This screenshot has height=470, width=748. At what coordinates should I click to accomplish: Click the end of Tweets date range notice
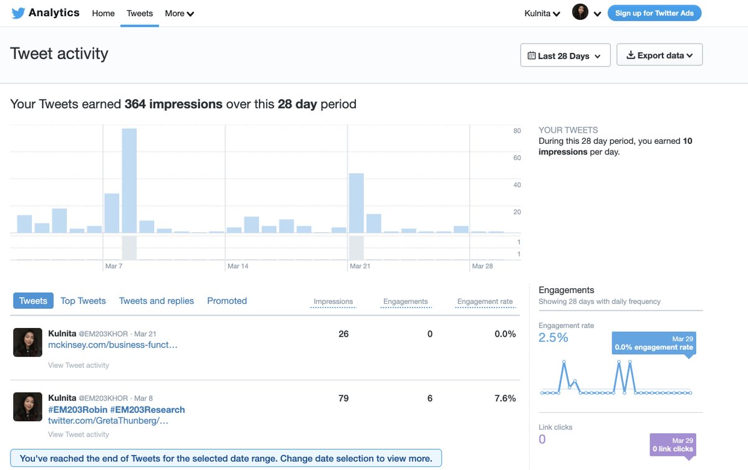226,458
